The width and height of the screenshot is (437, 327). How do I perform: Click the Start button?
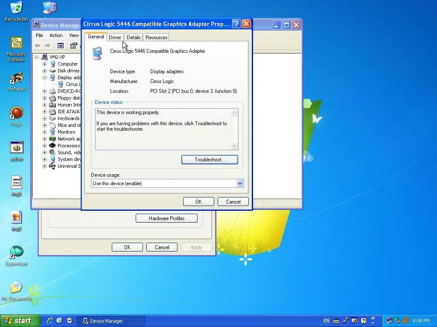point(20,321)
